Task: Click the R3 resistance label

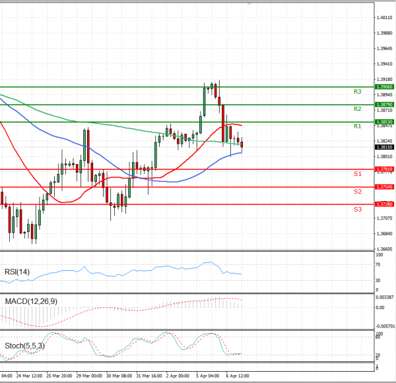Action: [x=357, y=92]
